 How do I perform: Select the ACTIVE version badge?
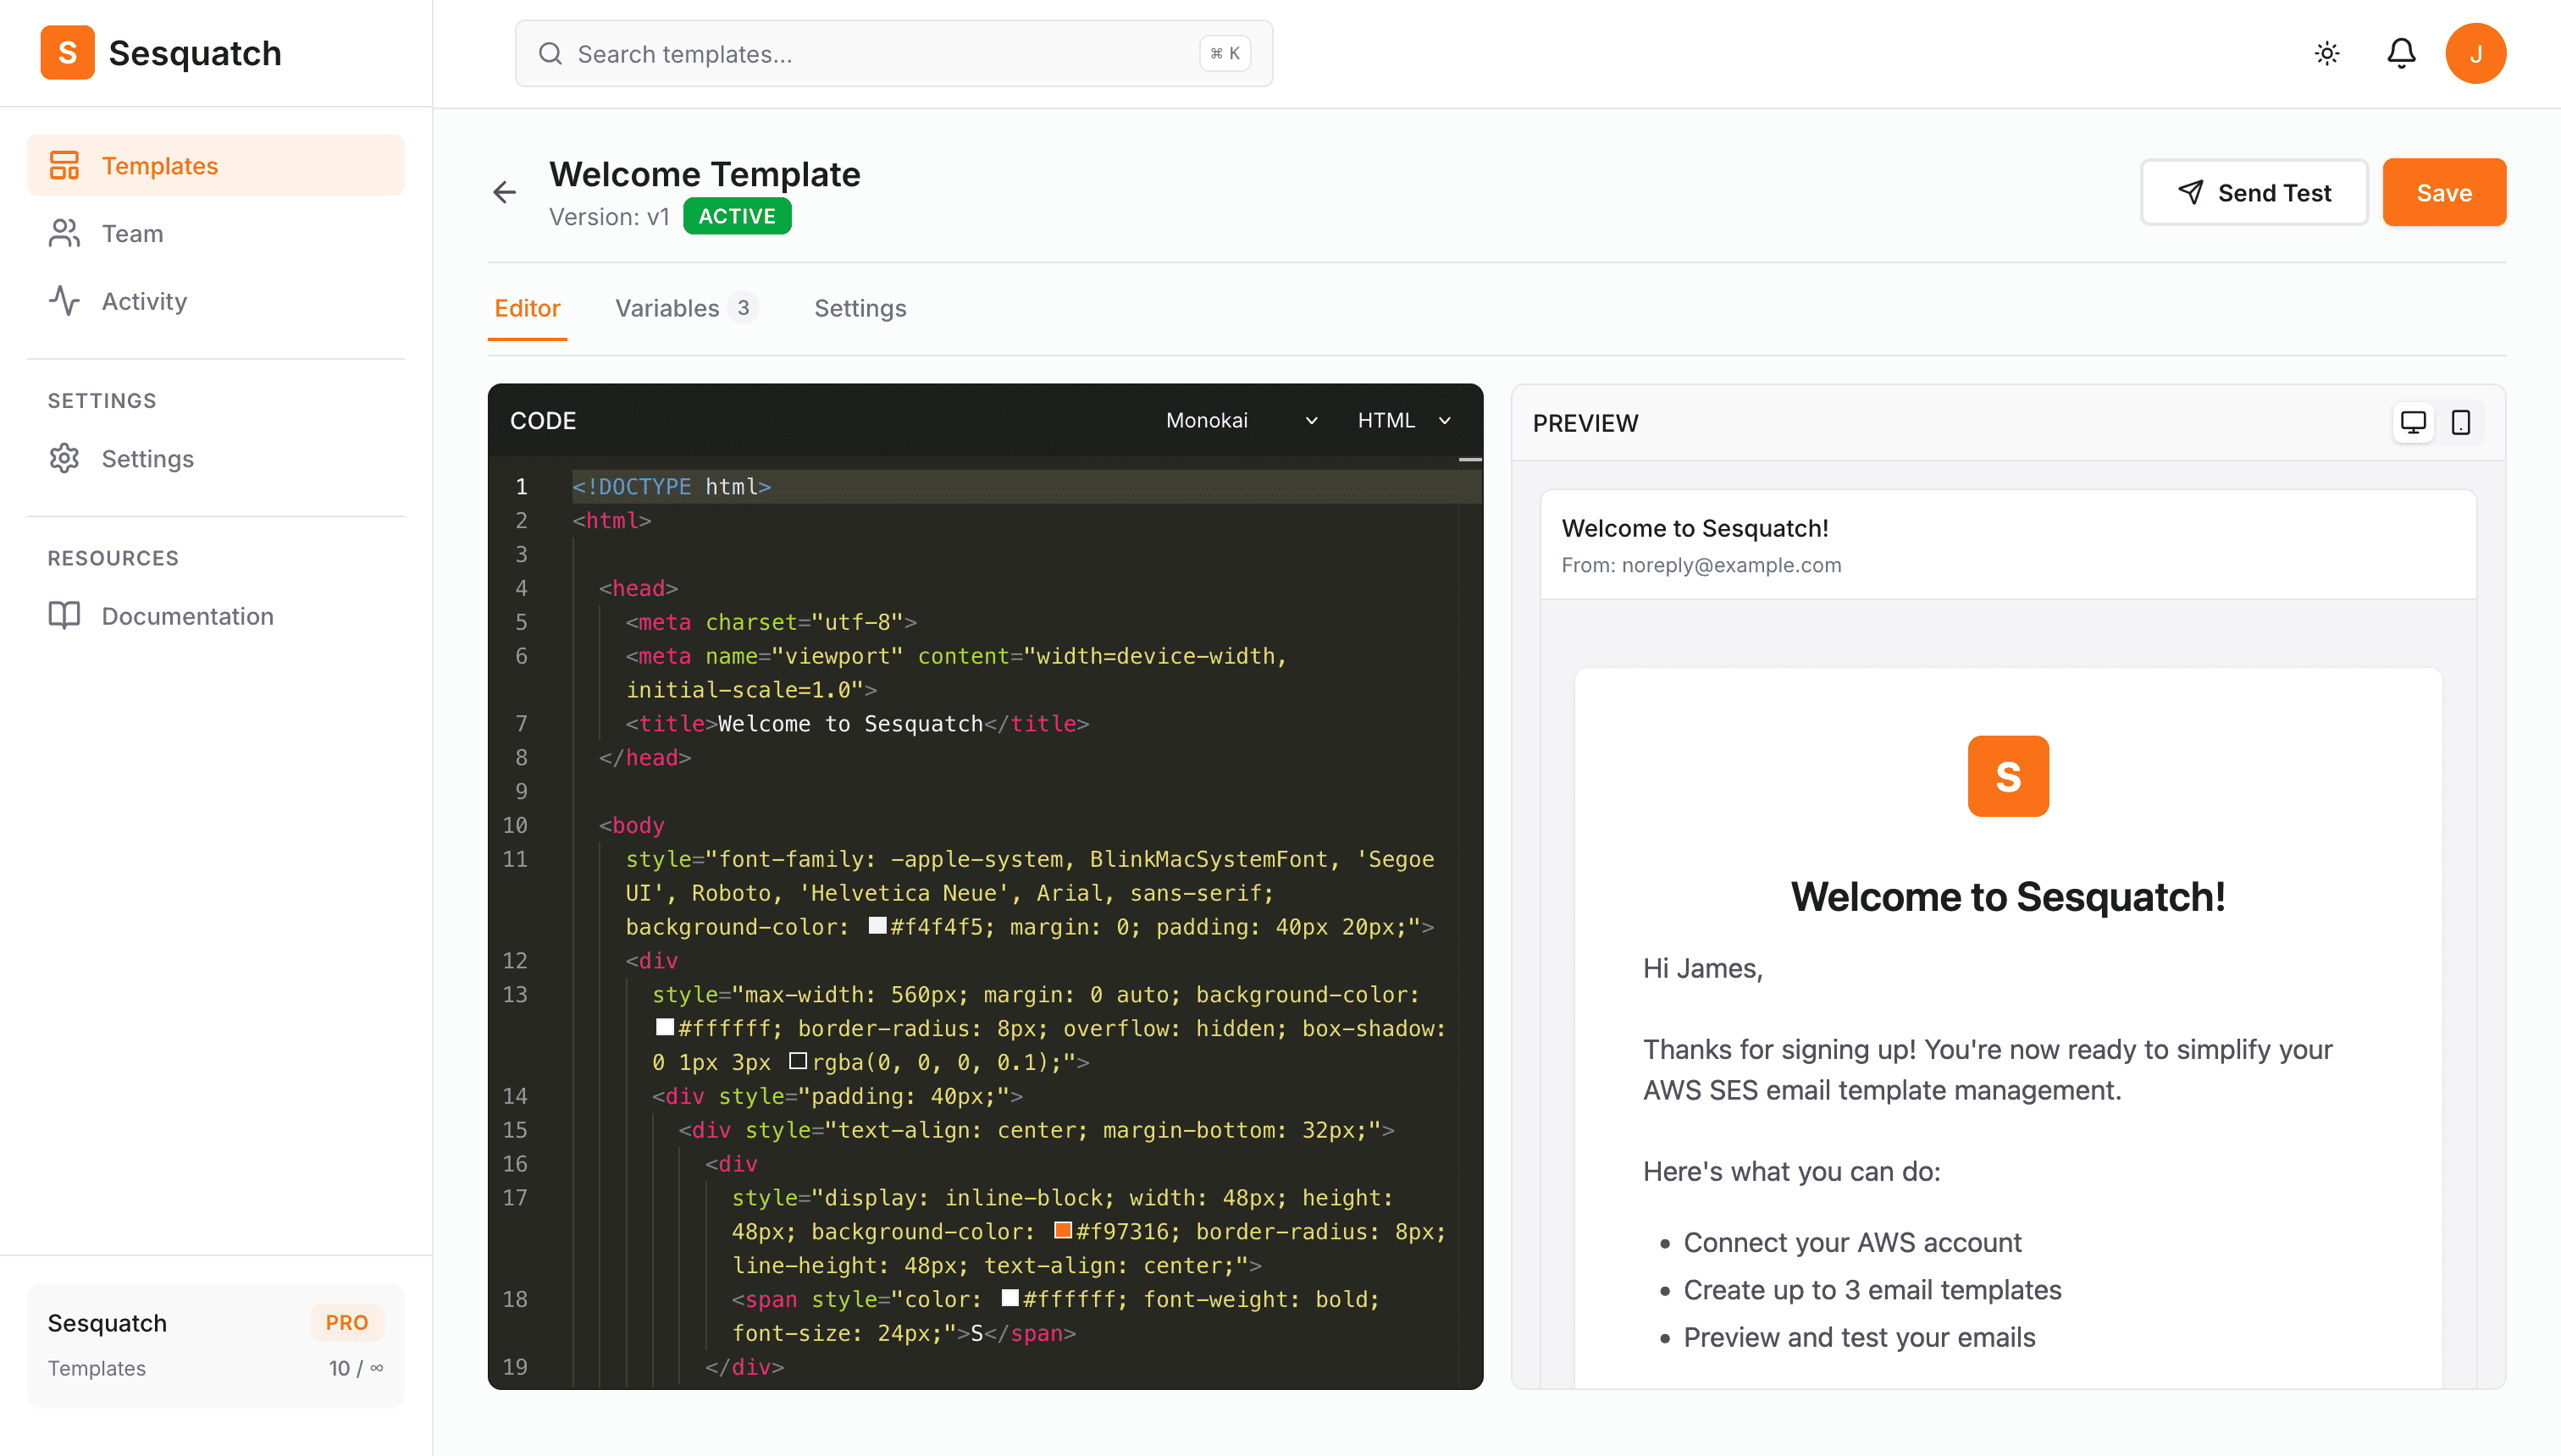(738, 215)
